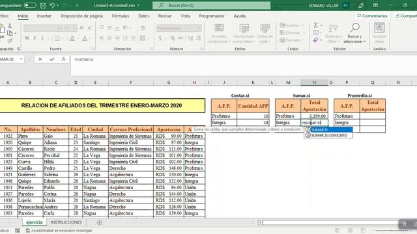Click the Insert Function fx icon
The height and width of the screenshot is (234, 417).
coord(63,59)
